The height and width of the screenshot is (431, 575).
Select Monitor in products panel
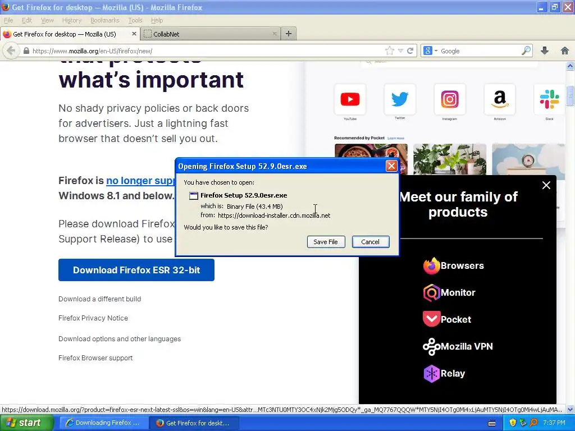[x=449, y=292]
